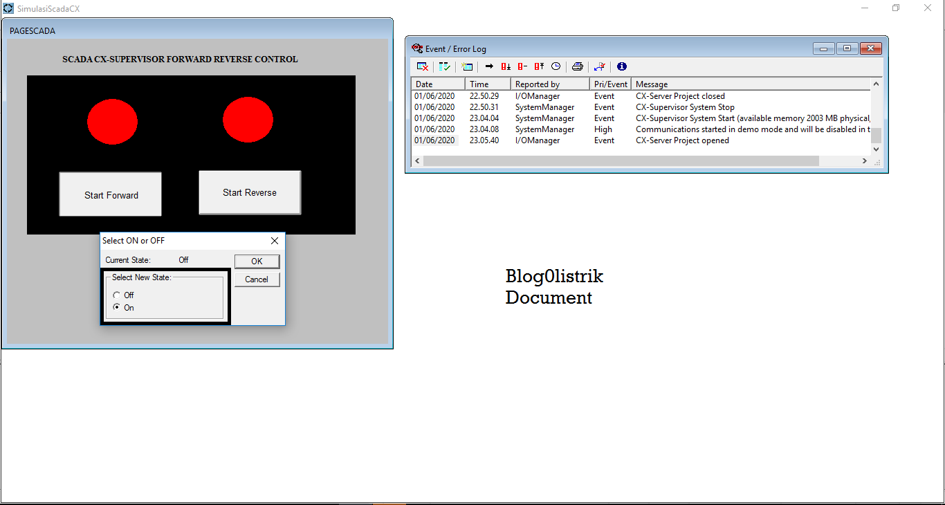The height and width of the screenshot is (505, 945).
Task: Click the log's vertical scrollbar up arrow
Action: (877, 84)
